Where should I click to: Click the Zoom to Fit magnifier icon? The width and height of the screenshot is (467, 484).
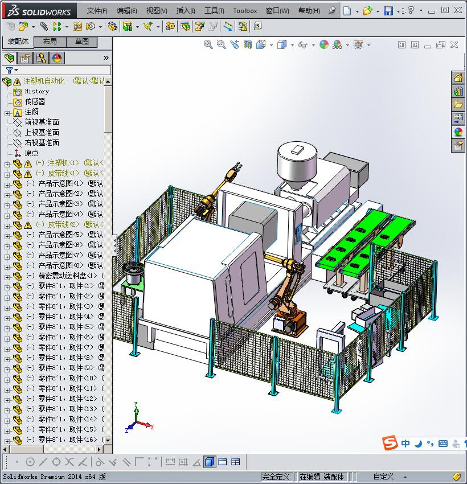pos(208,44)
